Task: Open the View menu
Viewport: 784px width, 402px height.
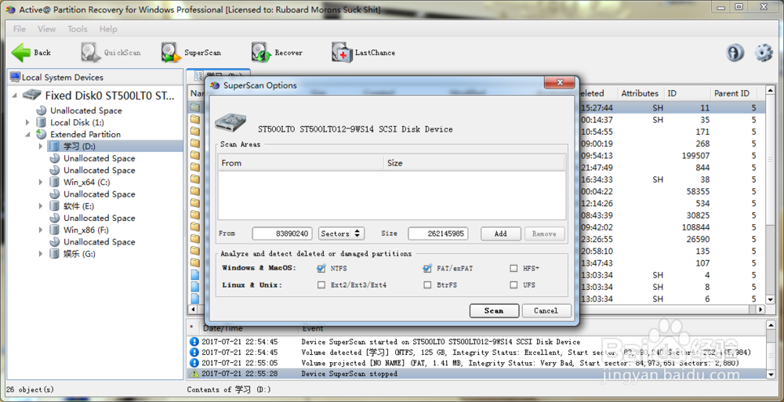Action: (47, 29)
